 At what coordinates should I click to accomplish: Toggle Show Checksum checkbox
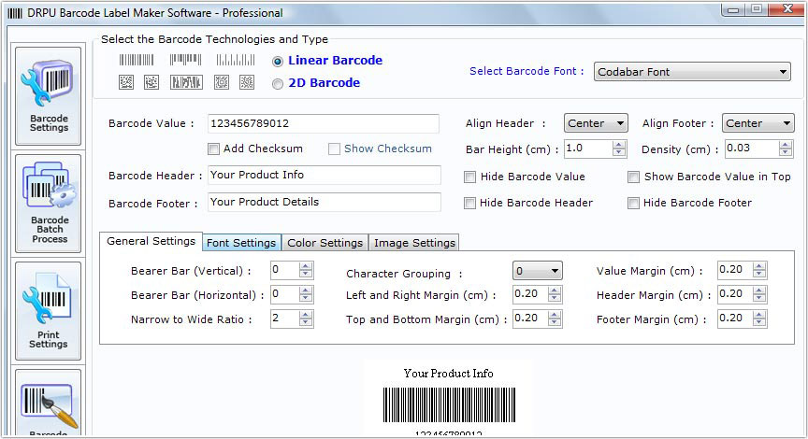(334, 149)
